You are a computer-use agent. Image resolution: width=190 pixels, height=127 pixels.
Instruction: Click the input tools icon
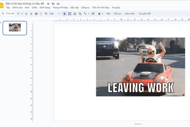click(x=99, y=14)
